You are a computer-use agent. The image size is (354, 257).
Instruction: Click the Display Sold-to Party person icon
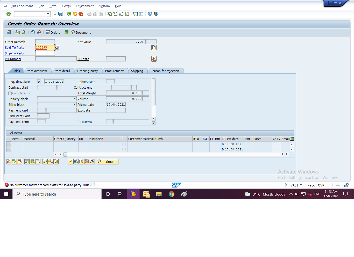[24, 32]
